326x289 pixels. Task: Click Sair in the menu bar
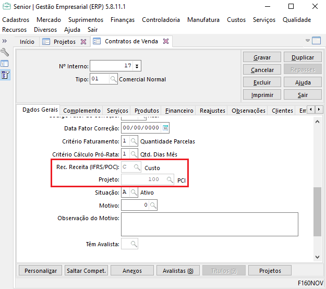tap(92, 30)
